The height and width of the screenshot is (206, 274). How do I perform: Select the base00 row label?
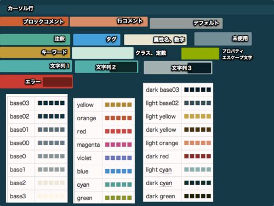pos(20,143)
